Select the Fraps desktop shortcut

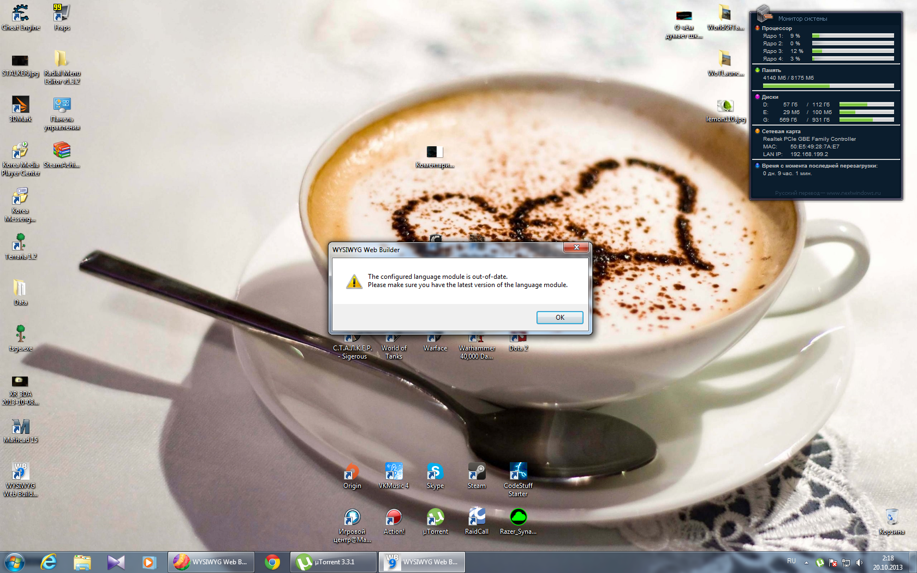tap(62, 17)
